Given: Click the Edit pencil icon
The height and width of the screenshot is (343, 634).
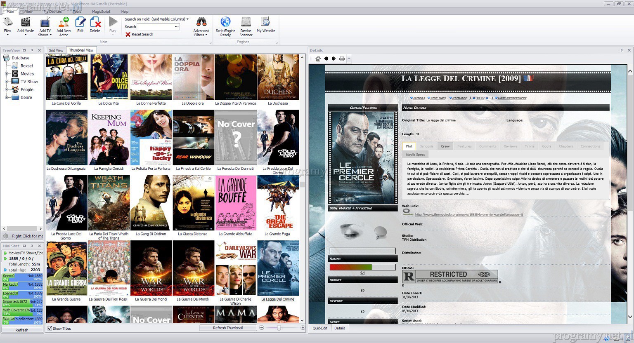Looking at the screenshot, I should [x=80, y=23].
